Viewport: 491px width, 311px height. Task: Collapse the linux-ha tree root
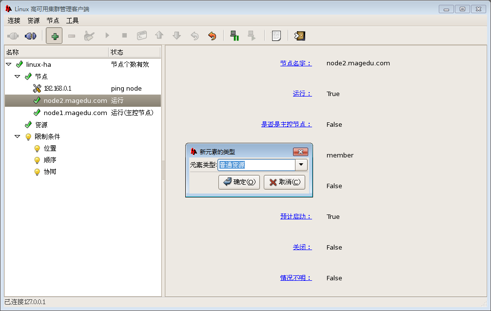(x=8, y=64)
